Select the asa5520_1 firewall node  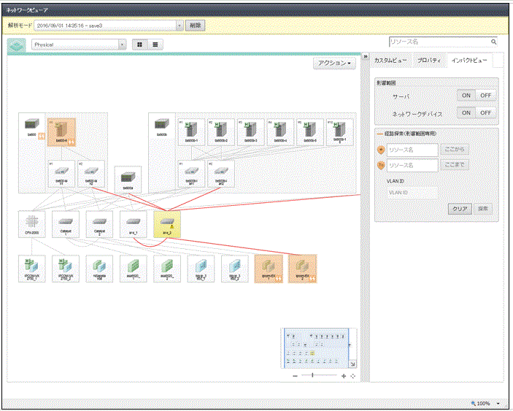pos(133,269)
